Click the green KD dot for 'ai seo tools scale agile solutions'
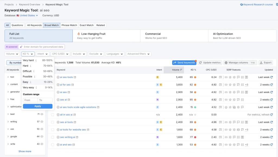 tap(195, 107)
